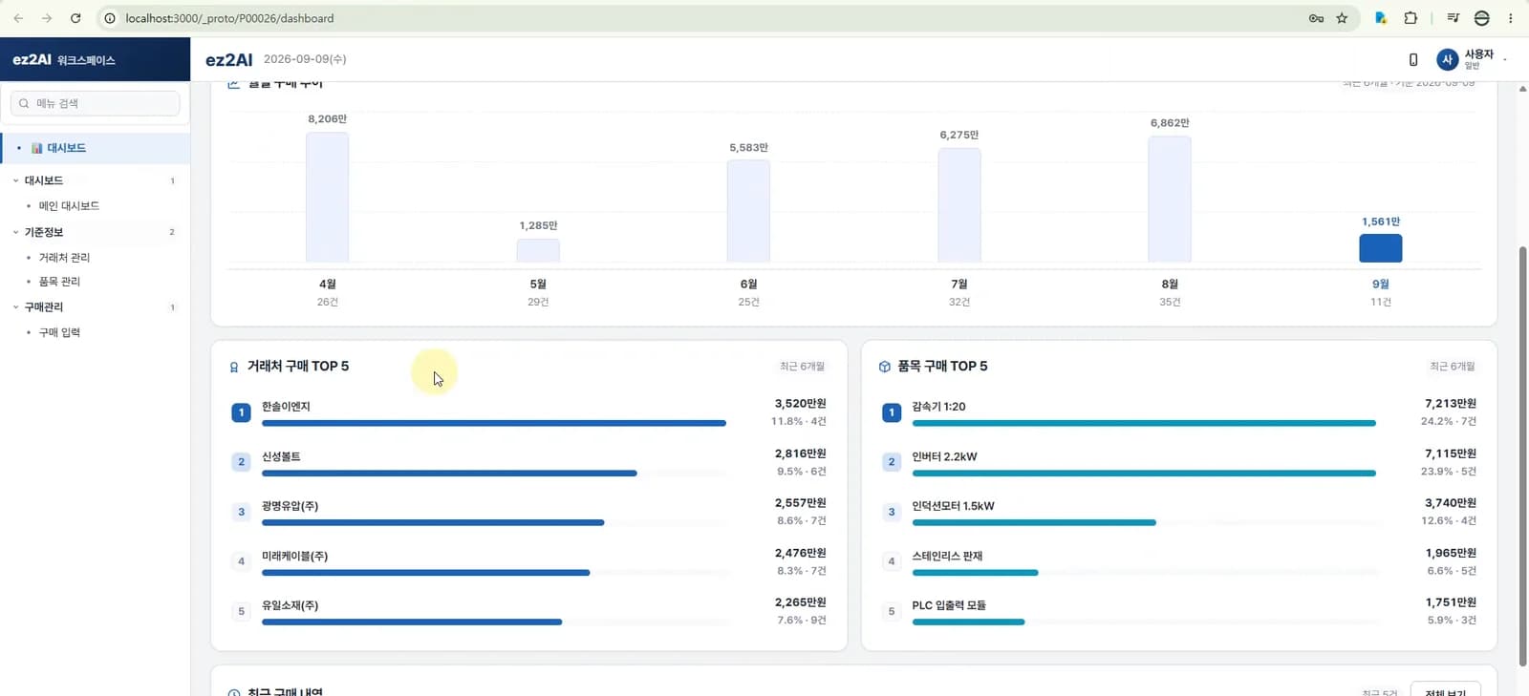Click the browser address bar URL

[x=229, y=18]
